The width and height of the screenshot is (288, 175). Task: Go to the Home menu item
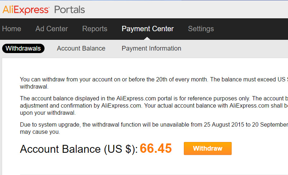coord(11,29)
